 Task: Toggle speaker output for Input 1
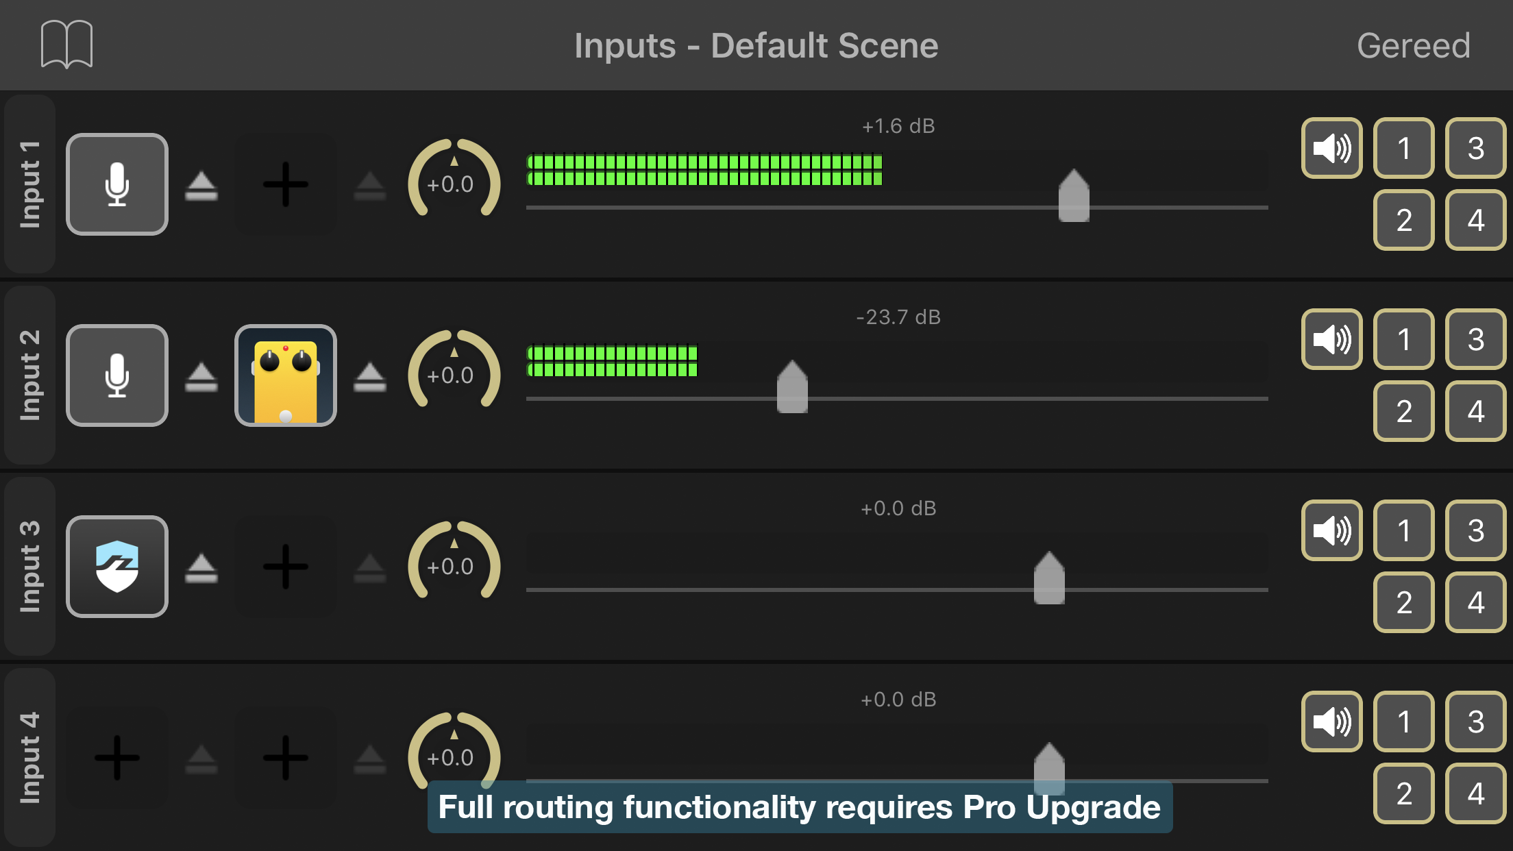pos(1332,148)
